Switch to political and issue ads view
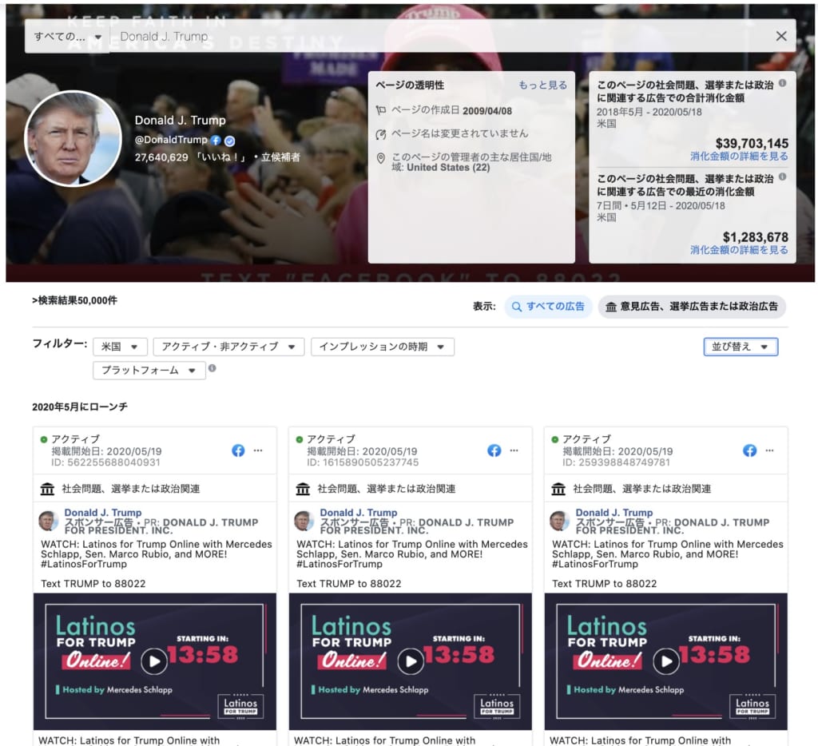Image resolution: width=818 pixels, height=746 pixels. (692, 307)
